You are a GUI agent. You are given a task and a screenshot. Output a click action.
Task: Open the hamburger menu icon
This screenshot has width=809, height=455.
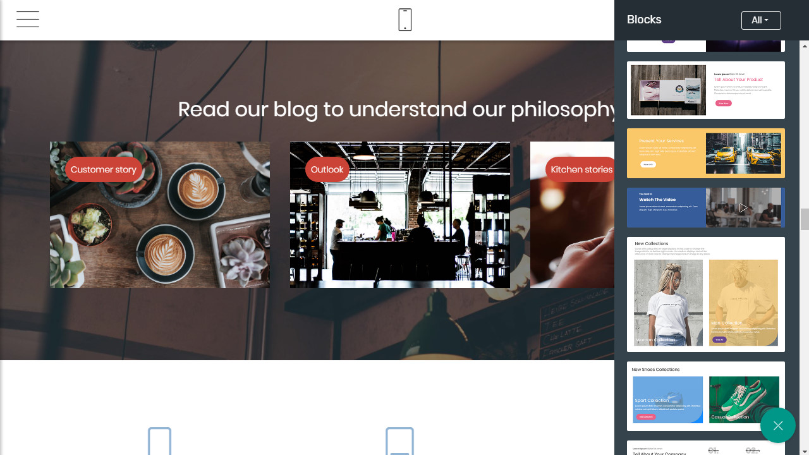(28, 20)
